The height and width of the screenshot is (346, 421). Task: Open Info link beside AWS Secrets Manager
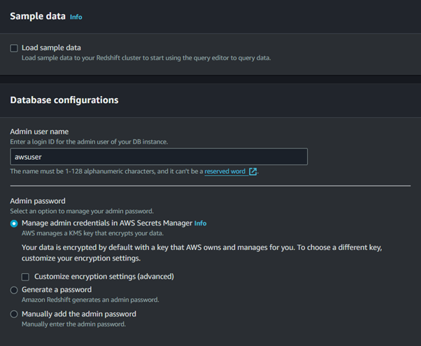point(200,223)
